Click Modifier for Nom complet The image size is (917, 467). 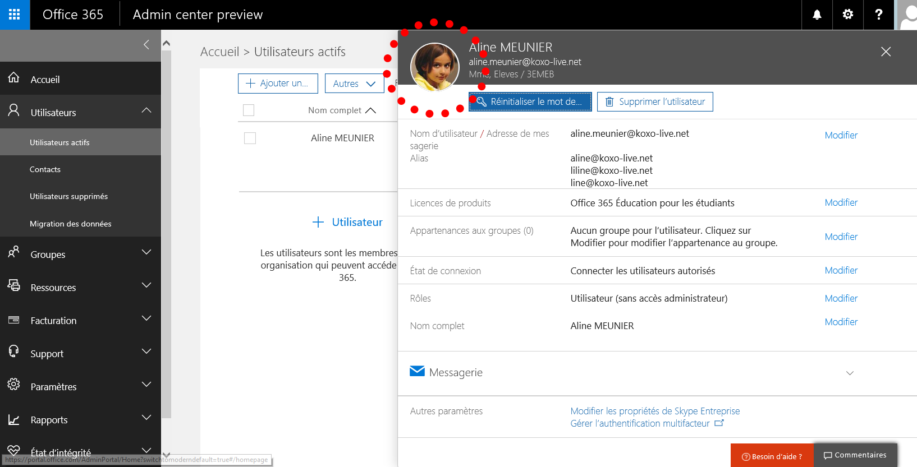pos(841,322)
